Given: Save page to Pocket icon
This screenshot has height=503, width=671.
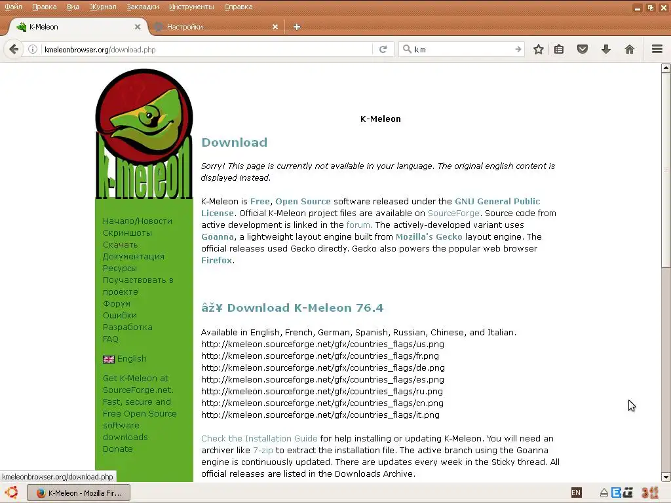Looking at the screenshot, I should (x=583, y=49).
